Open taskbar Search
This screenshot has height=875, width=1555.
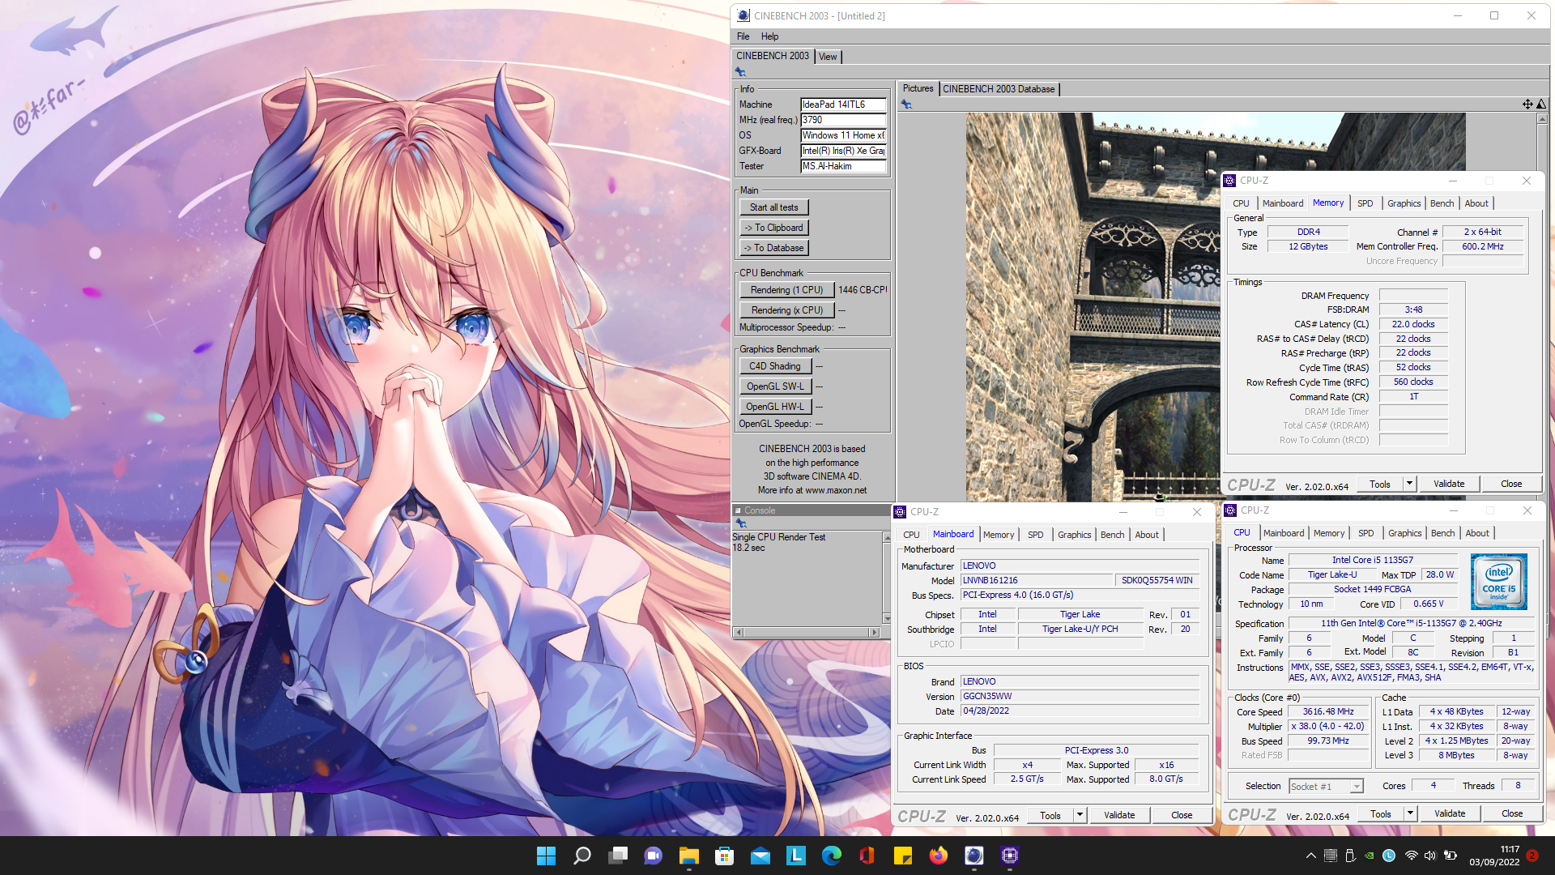click(x=582, y=856)
